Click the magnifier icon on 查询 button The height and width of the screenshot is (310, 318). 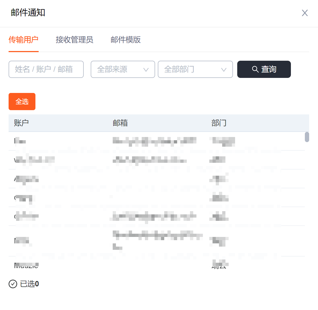[x=255, y=69]
